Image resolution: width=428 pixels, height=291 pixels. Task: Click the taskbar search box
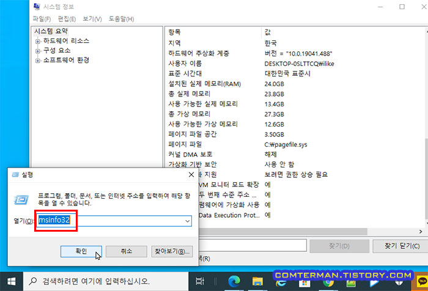pyautogui.click(x=106, y=281)
